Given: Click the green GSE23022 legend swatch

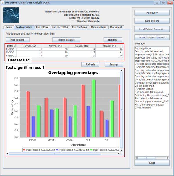Looking at the screenshot, I should tap(91, 150).
